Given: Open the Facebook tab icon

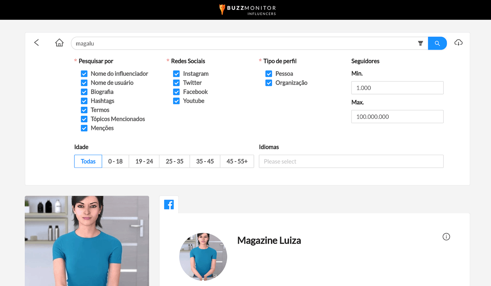Looking at the screenshot, I should (169, 205).
